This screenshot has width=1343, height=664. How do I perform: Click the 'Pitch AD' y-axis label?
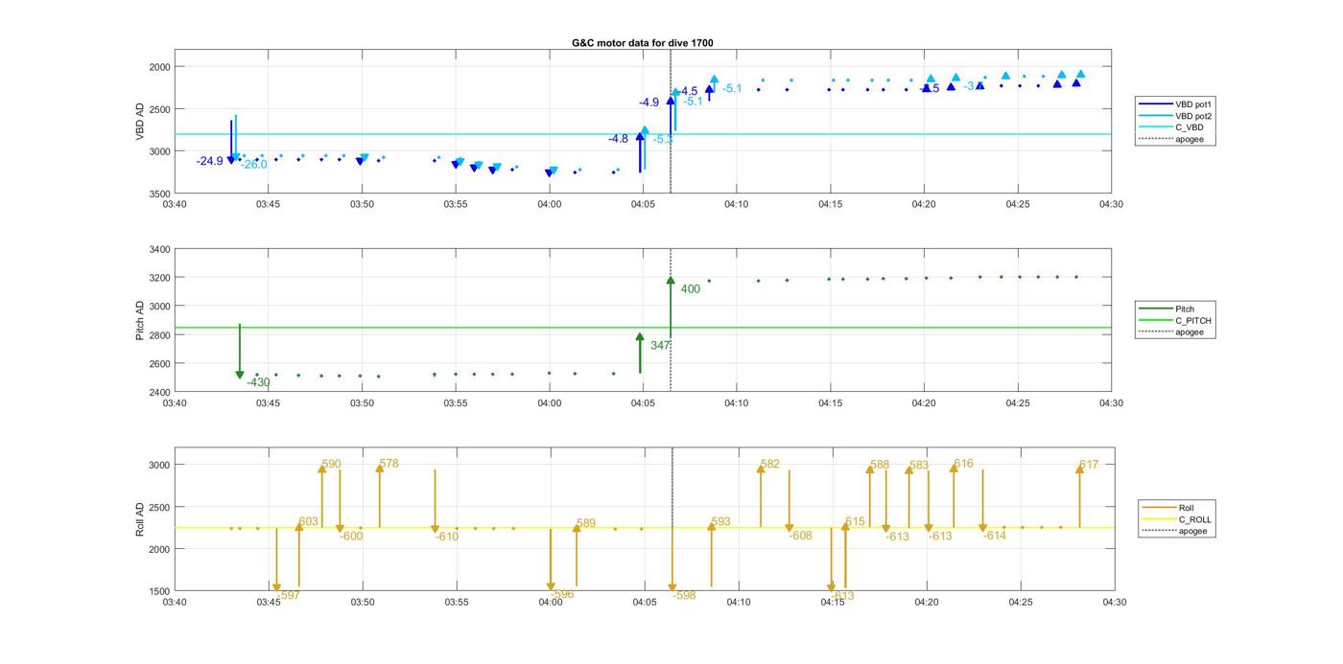click(x=140, y=320)
